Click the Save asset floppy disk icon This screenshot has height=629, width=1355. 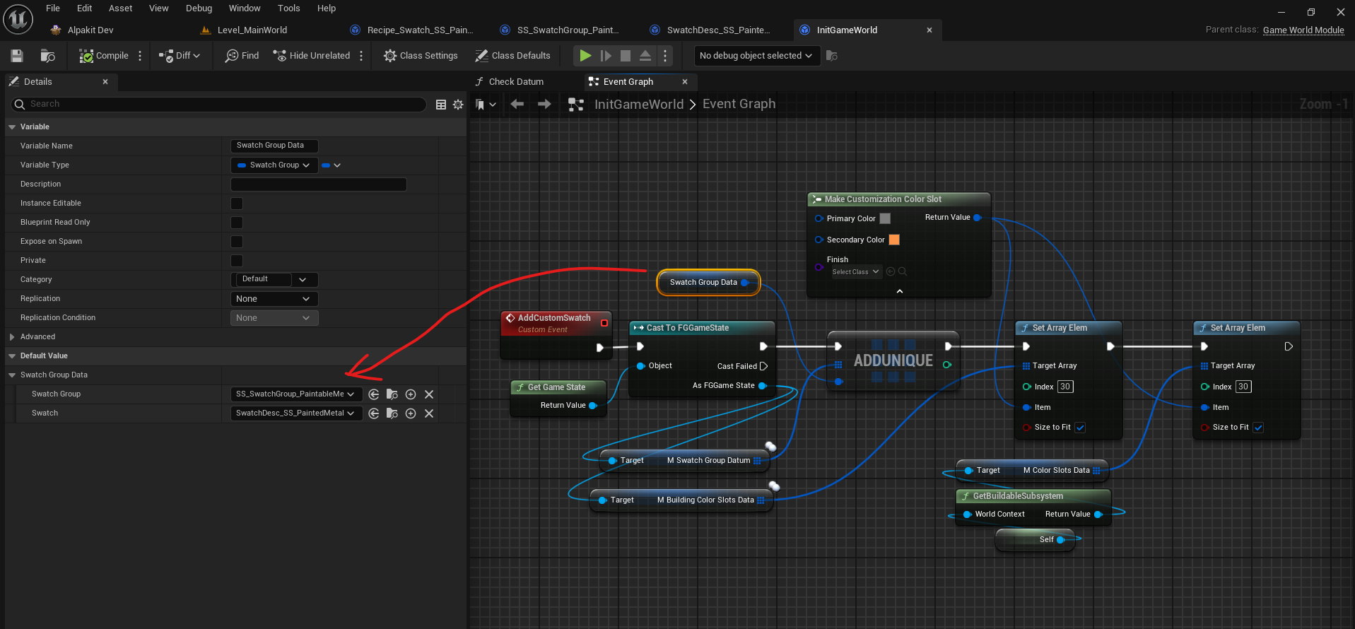[x=17, y=56]
